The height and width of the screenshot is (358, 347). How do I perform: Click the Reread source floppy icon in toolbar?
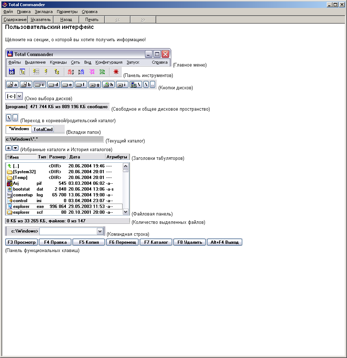coord(12,72)
